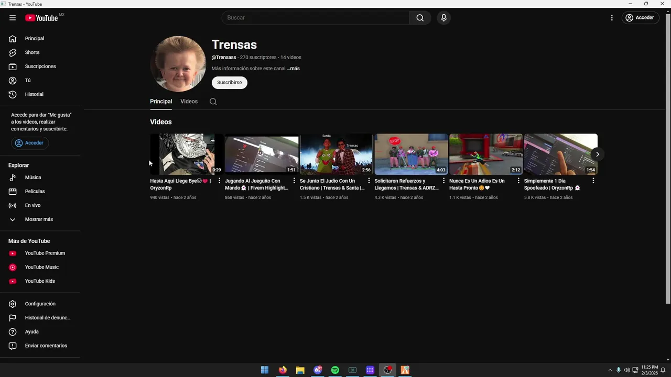Open Spotify from the taskbar

click(335, 370)
